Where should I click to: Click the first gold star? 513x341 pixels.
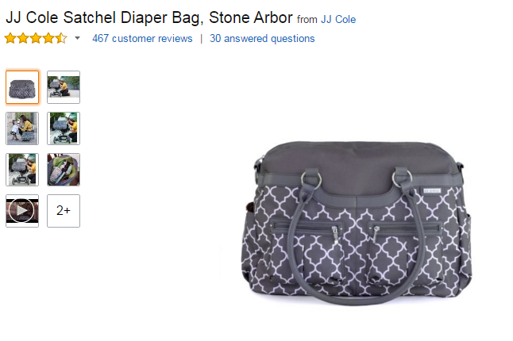(x=10, y=38)
